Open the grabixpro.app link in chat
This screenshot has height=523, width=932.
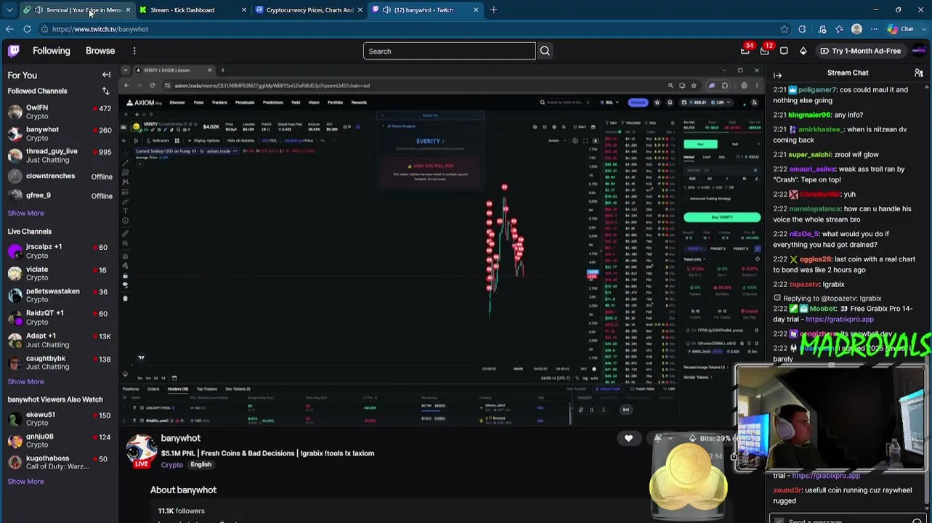click(839, 319)
